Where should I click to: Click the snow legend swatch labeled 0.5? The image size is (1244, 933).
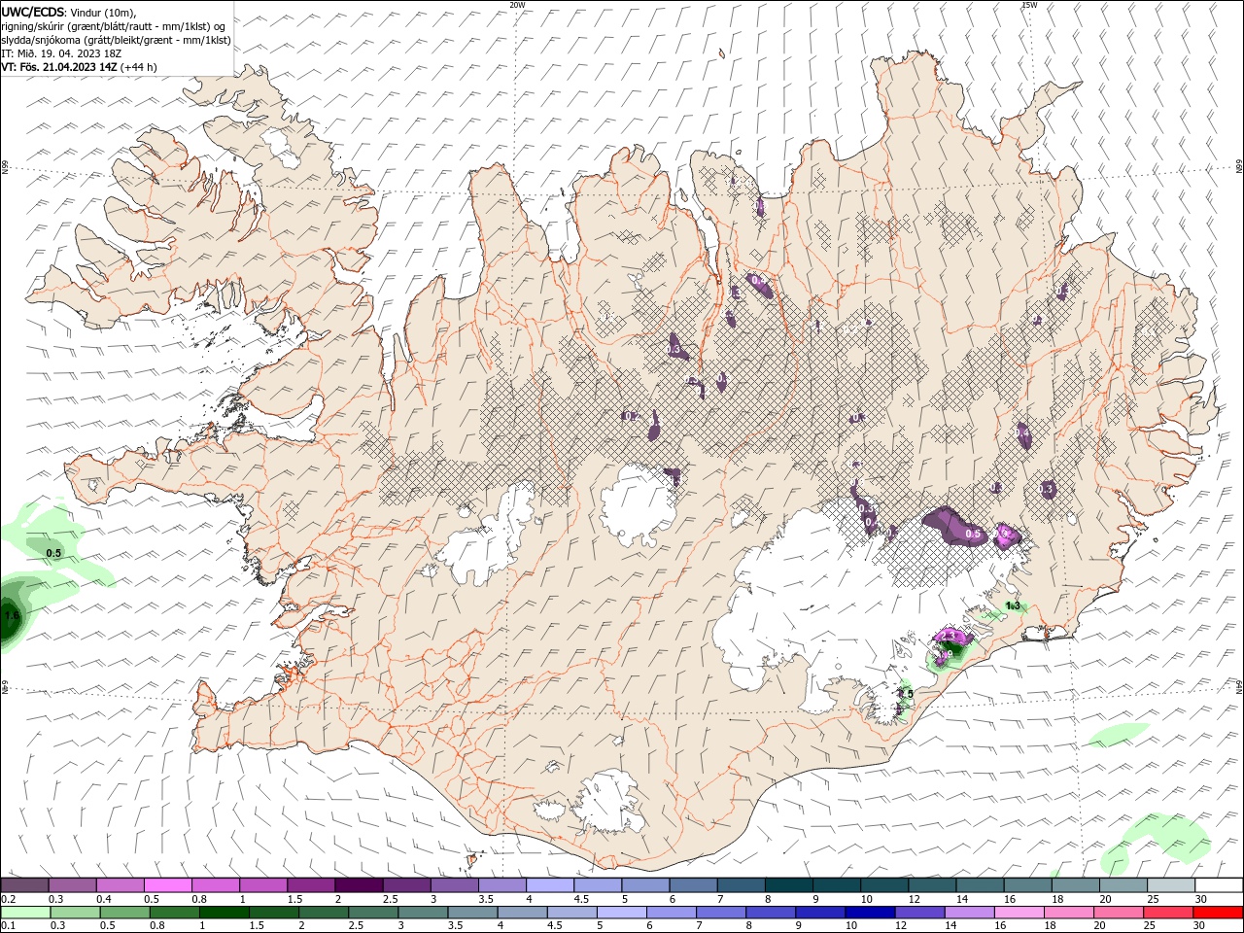tap(167, 885)
